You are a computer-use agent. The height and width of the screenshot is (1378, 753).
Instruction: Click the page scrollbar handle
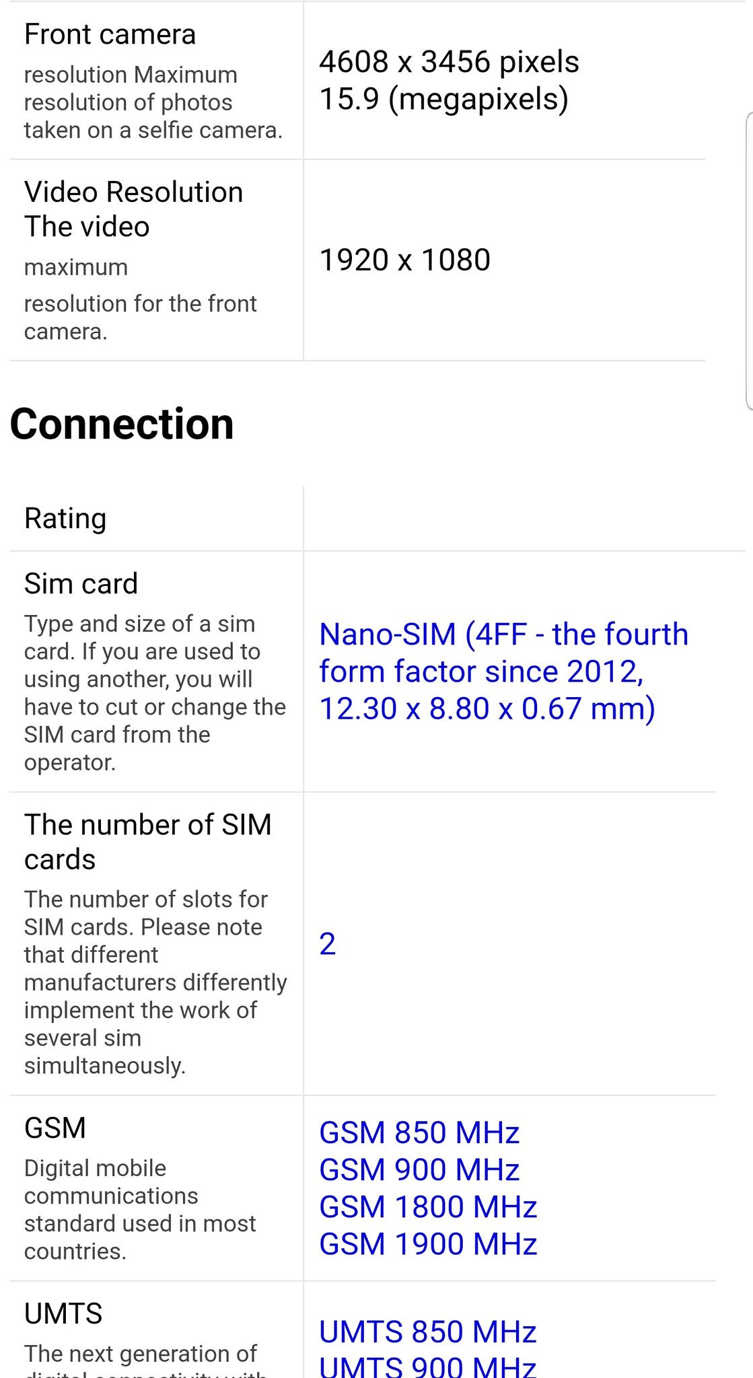tap(749, 261)
